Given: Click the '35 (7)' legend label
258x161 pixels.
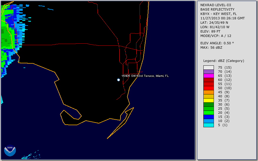Looking at the screenshot, I should click(224, 100).
